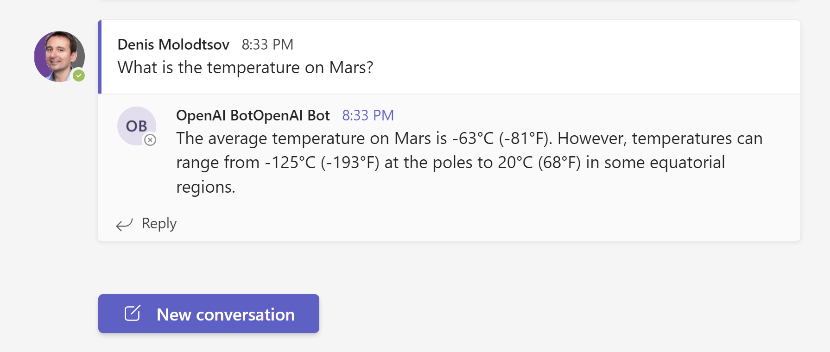Select the message 'What is the temperature on Mars?'
Viewport: 830px width, 352px height.
click(245, 68)
